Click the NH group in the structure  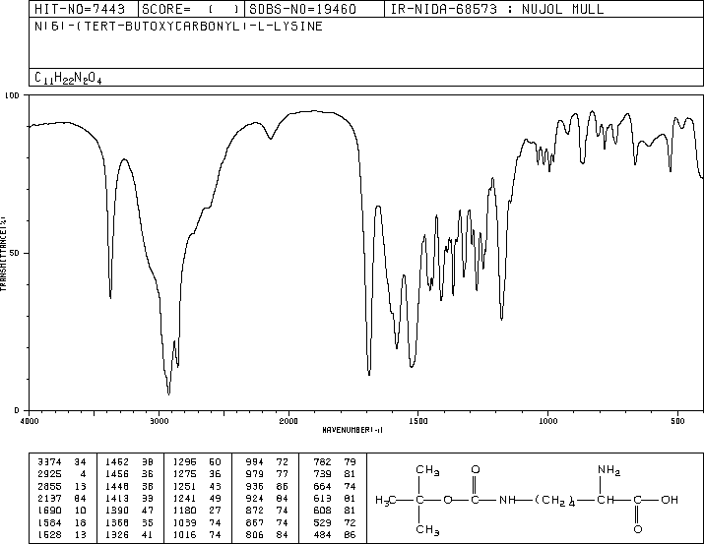coord(507,500)
